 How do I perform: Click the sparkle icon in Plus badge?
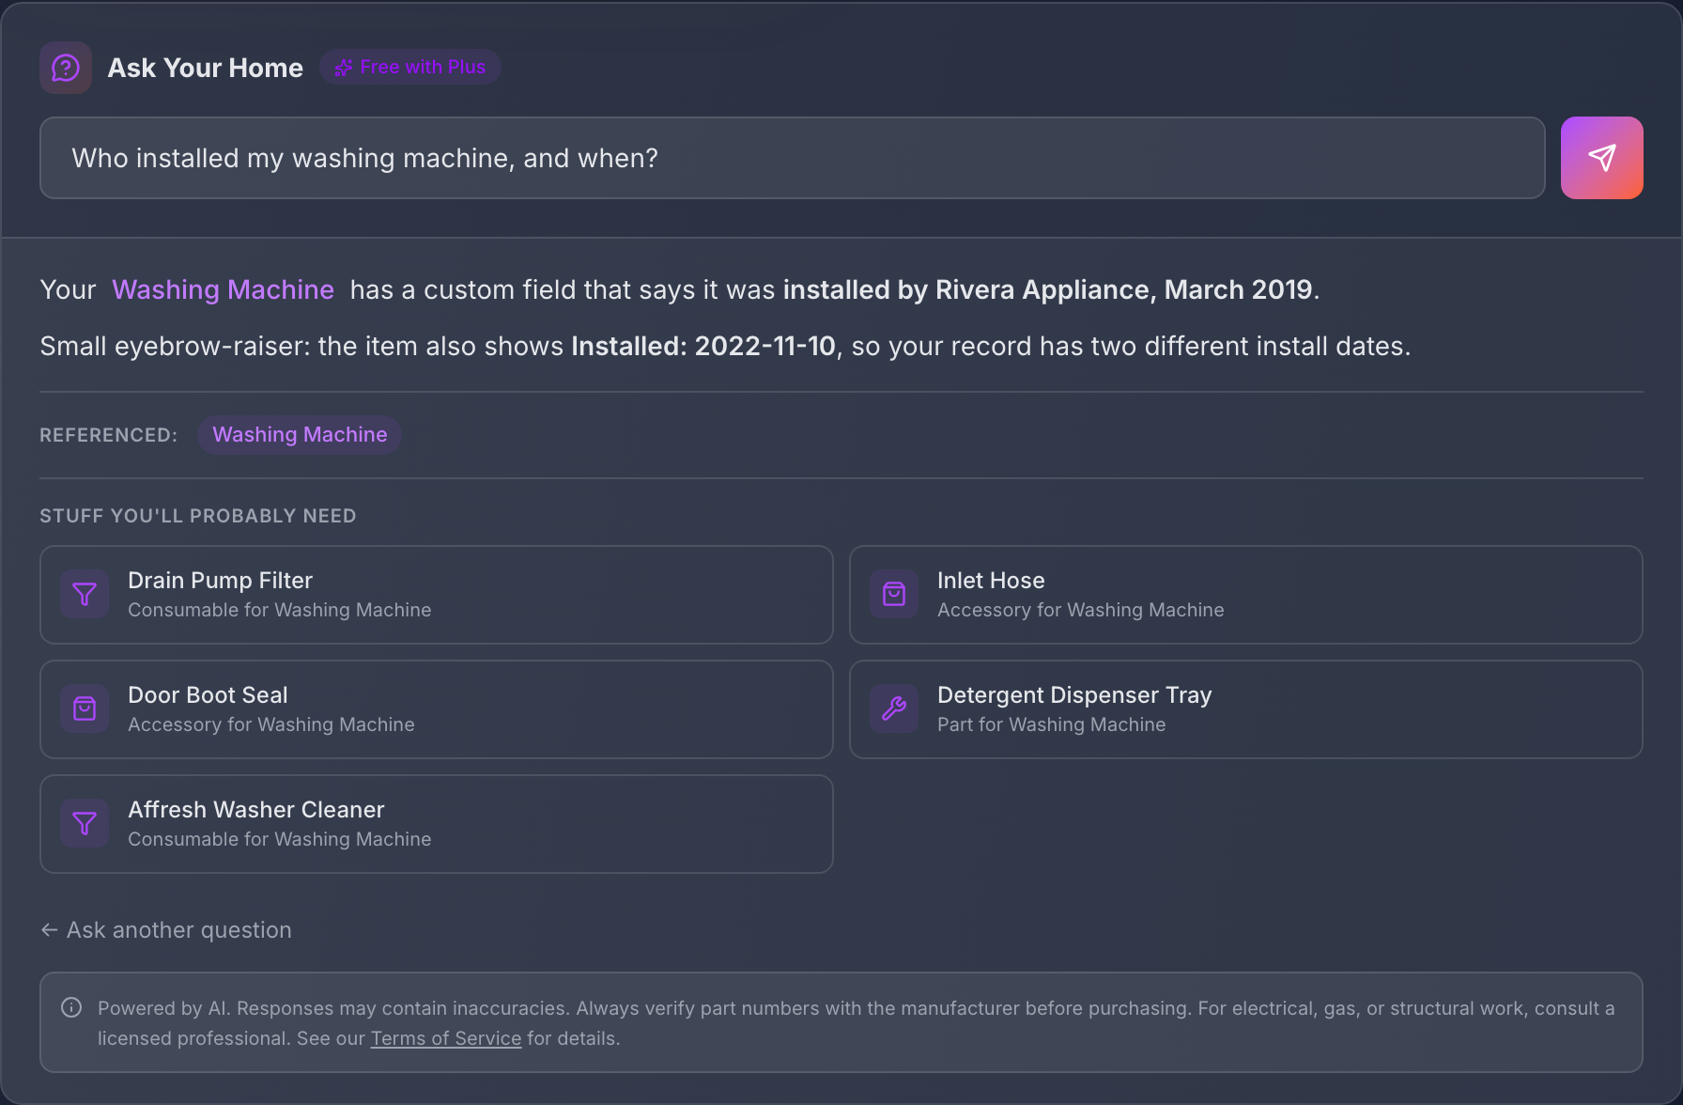(344, 68)
